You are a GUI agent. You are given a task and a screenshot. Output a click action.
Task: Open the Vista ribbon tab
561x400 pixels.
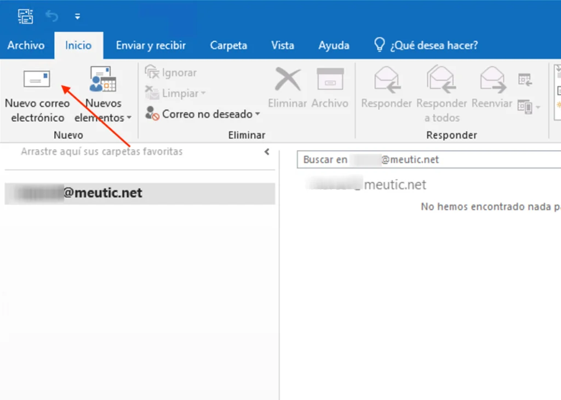tap(283, 45)
